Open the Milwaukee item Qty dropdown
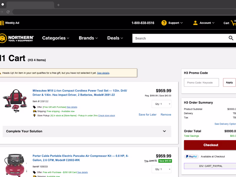The height and width of the screenshot is (177, 236). tap(161, 104)
